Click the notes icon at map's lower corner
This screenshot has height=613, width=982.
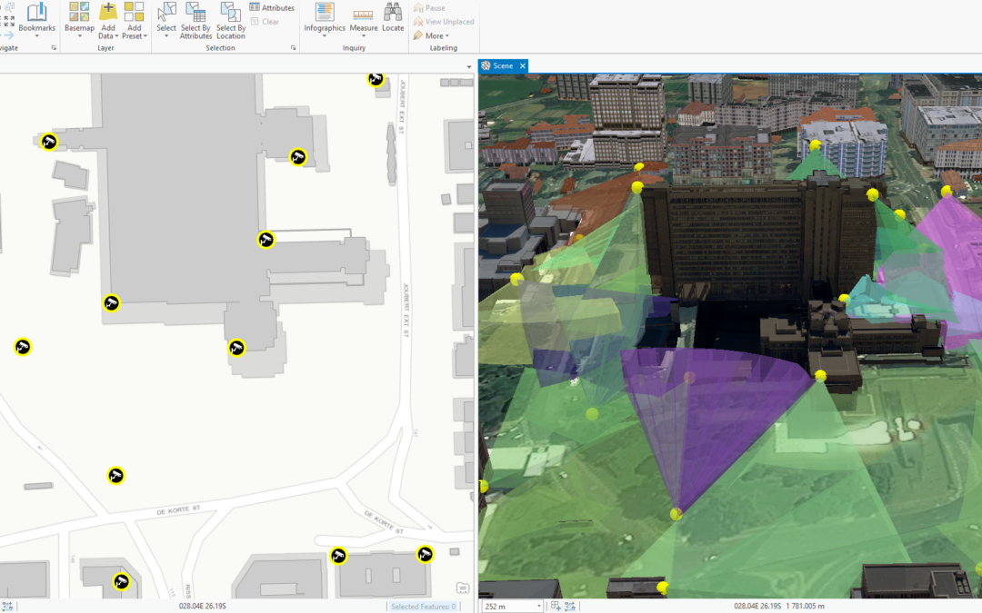463,588
